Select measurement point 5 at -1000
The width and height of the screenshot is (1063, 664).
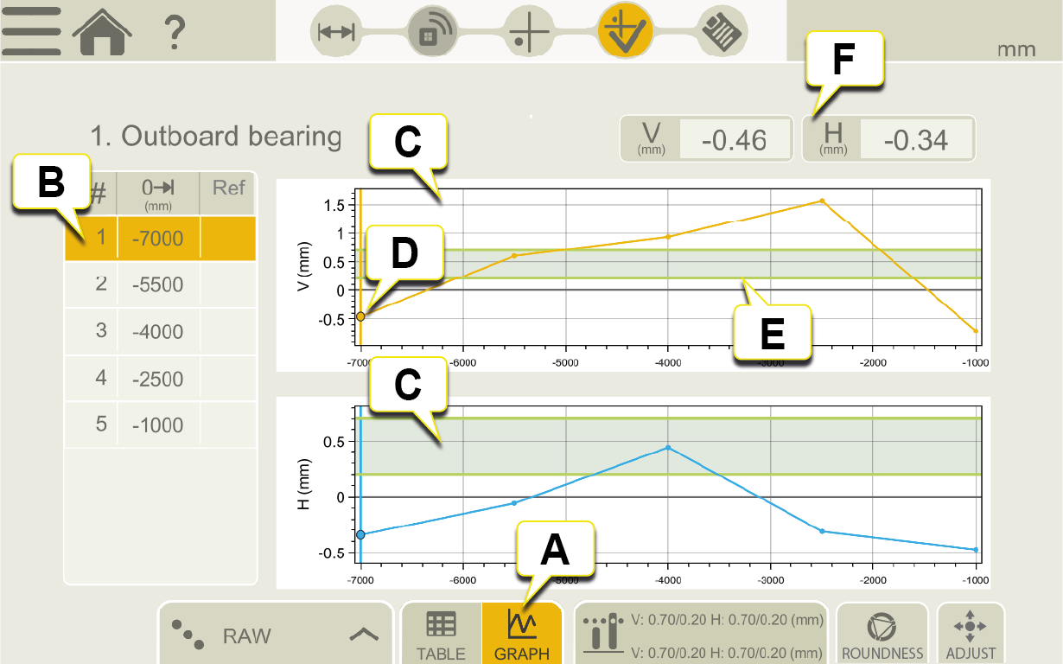click(160, 425)
